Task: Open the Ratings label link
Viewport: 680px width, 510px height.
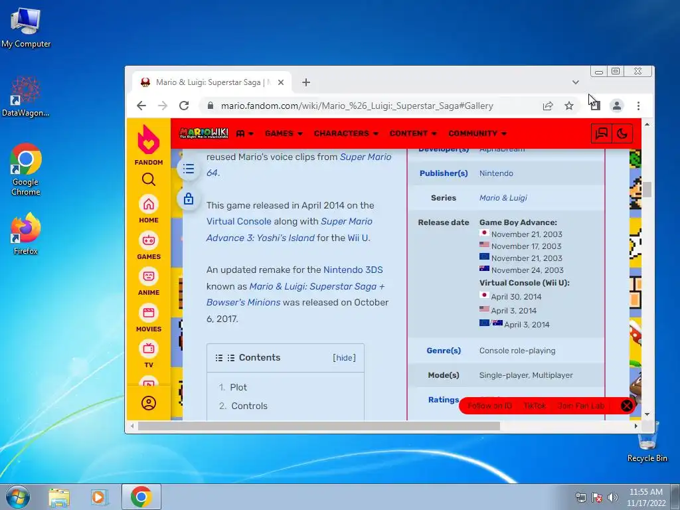Action: tap(444, 399)
